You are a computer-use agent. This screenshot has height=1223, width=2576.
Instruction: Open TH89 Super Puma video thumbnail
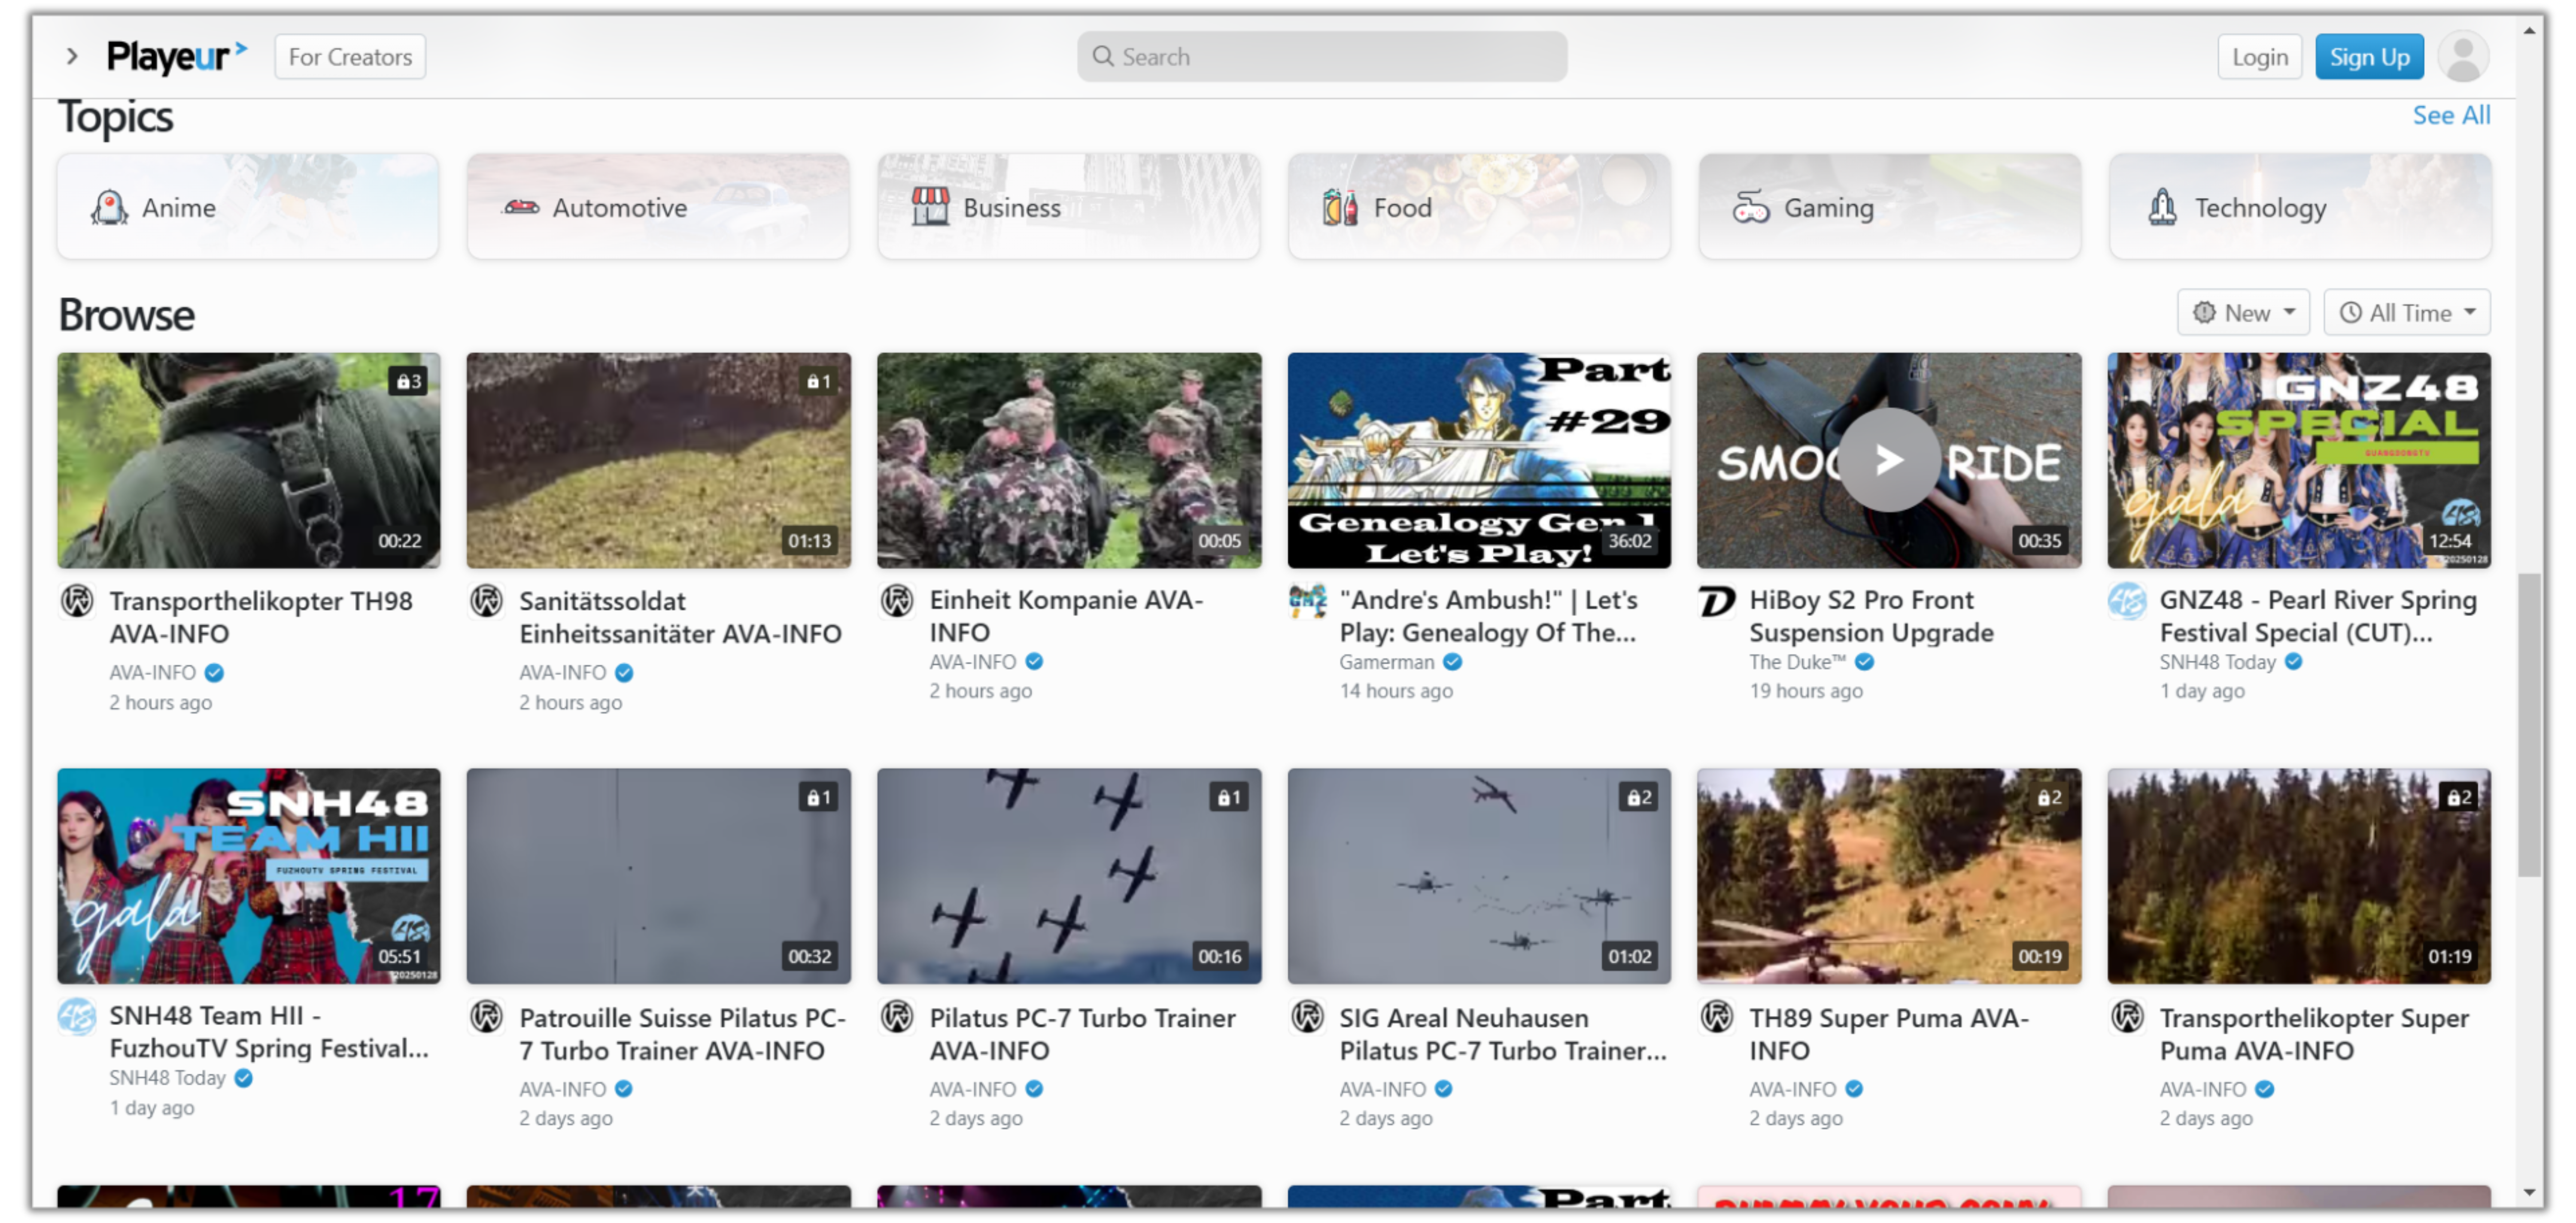pyautogui.click(x=1889, y=876)
